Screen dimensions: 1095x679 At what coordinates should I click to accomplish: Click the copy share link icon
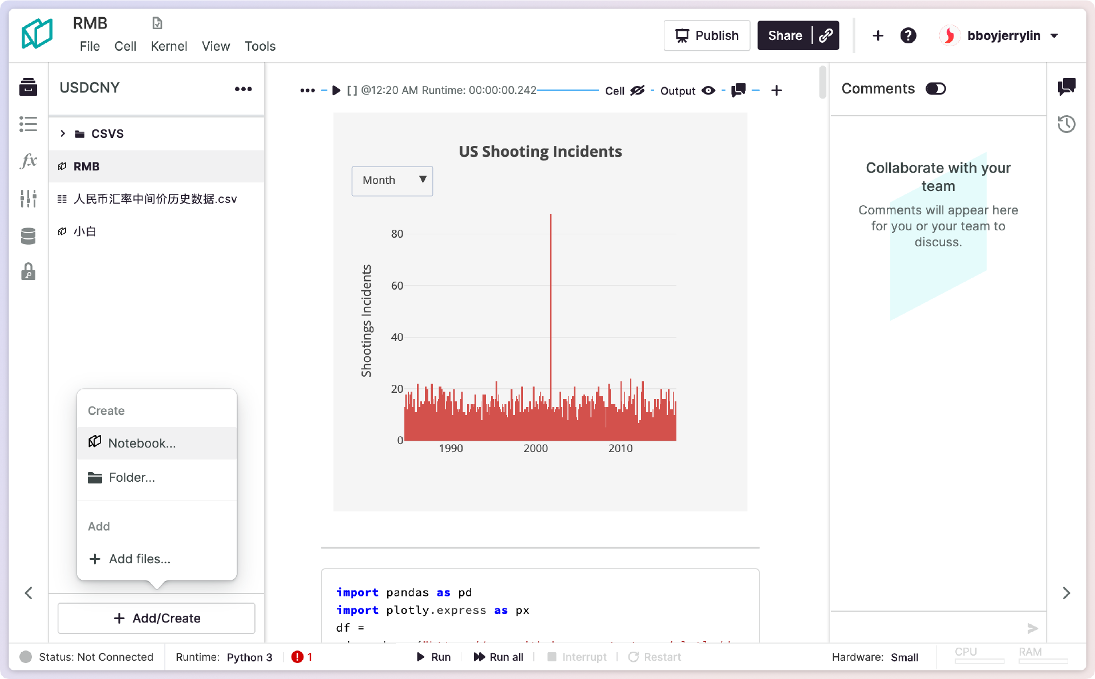[826, 35]
